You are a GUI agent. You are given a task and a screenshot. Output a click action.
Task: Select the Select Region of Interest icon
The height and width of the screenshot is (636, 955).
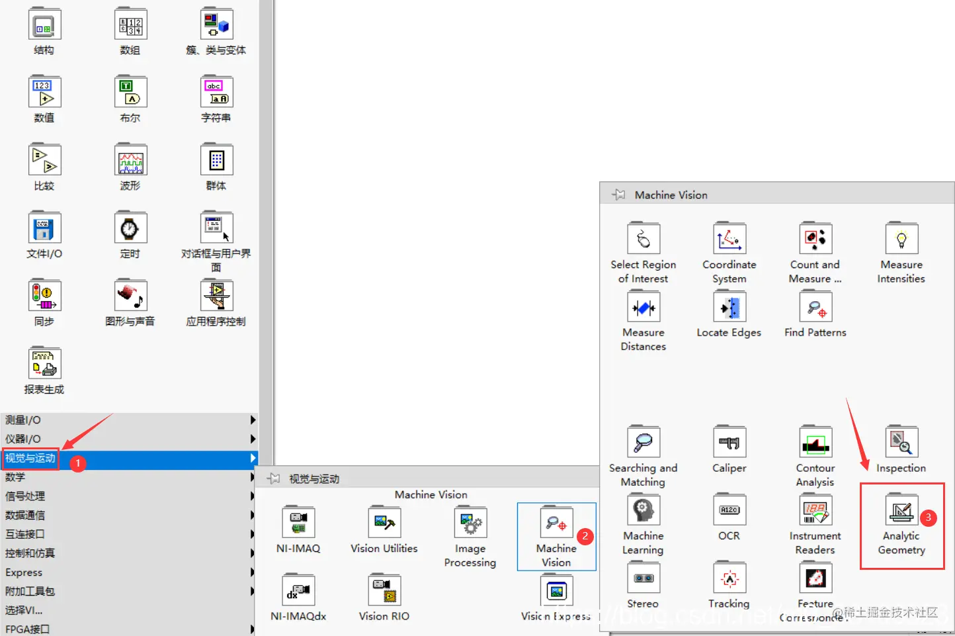(x=644, y=239)
